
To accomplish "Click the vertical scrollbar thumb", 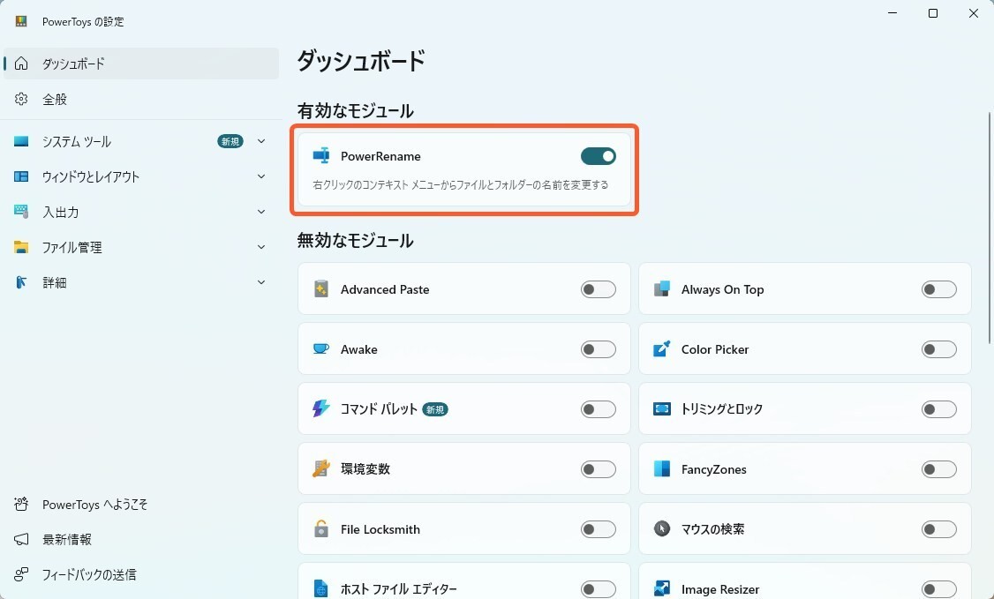I will pyautogui.click(x=990, y=228).
